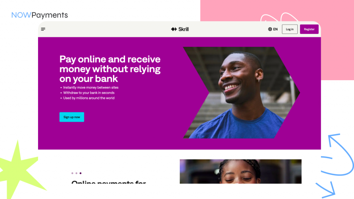The height and width of the screenshot is (199, 354).
Task: Open the hamburger menu icon
Action: [x=43, y=29]
